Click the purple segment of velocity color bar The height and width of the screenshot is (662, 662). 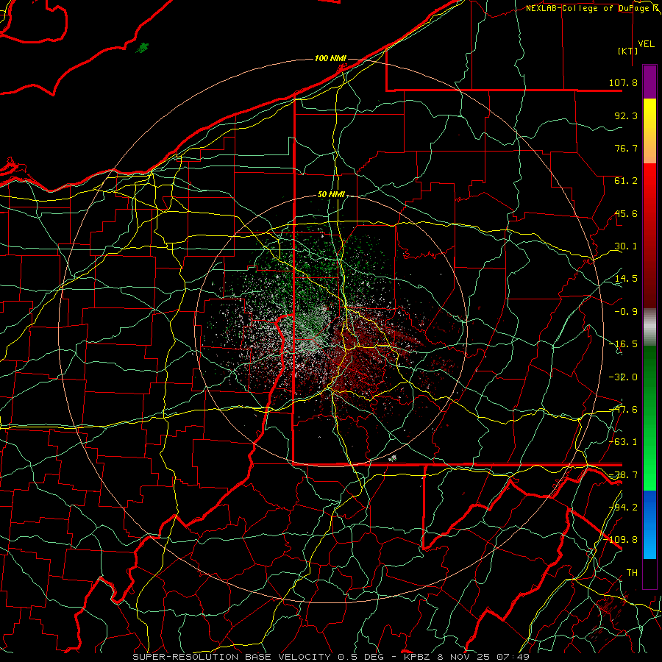pos(649,82)
